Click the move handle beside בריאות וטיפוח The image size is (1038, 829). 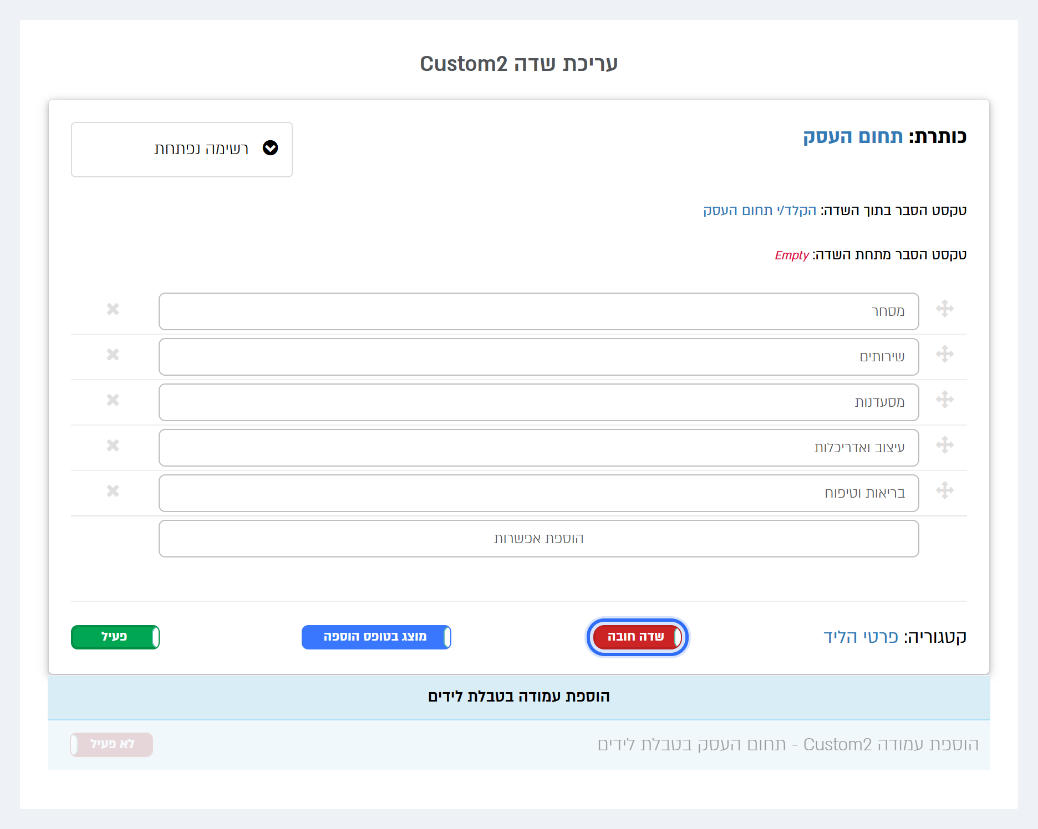click(x=945, y=490)
